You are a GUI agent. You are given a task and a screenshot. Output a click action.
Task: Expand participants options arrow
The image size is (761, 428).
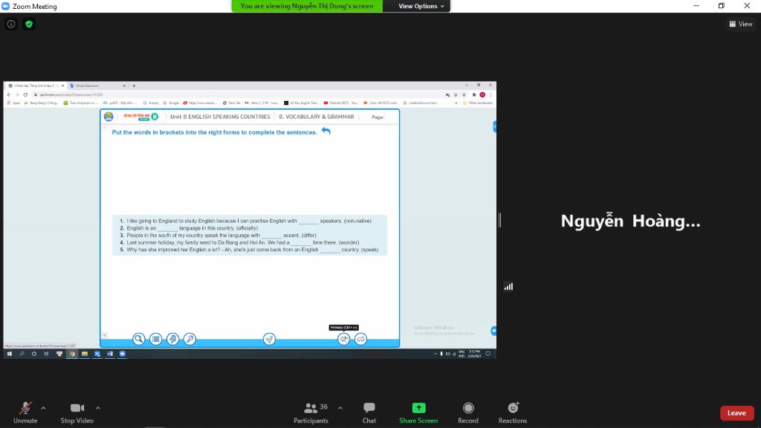340,408
